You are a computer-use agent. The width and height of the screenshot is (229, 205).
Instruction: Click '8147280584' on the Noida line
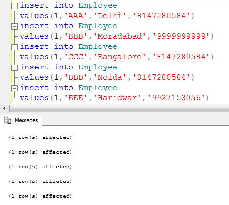(161, 77)
